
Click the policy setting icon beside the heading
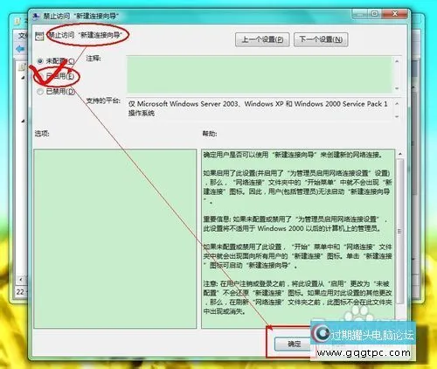pos(39,36)
